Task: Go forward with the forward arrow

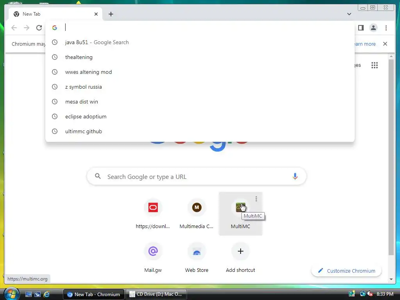Action: coord(27,28)
